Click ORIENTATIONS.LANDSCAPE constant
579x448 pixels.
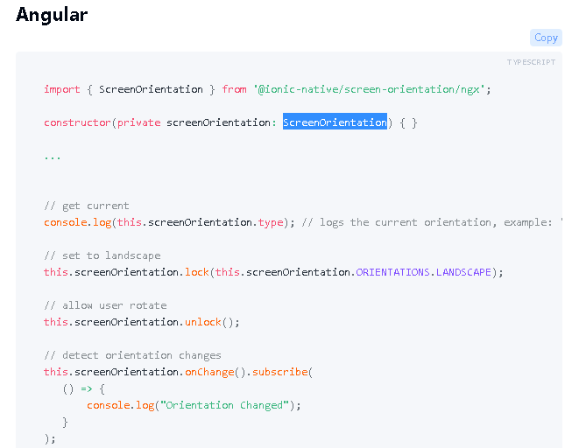click(424, 272)
